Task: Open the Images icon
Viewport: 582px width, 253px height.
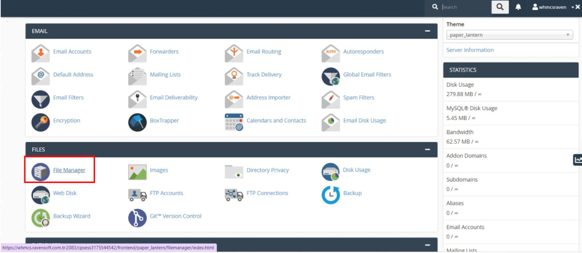Action: pyautogui.click(x=137, y=171)
